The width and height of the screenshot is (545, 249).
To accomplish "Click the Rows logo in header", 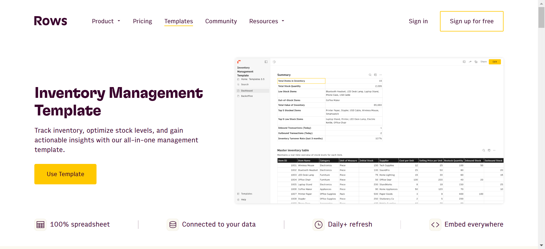I will point(51,21).
